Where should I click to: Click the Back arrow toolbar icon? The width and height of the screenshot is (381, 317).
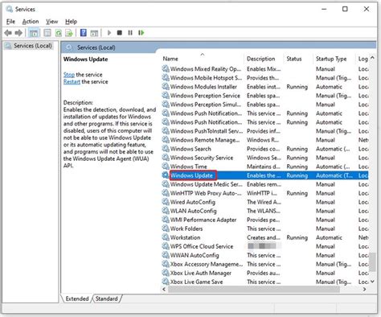pos(8,33)
